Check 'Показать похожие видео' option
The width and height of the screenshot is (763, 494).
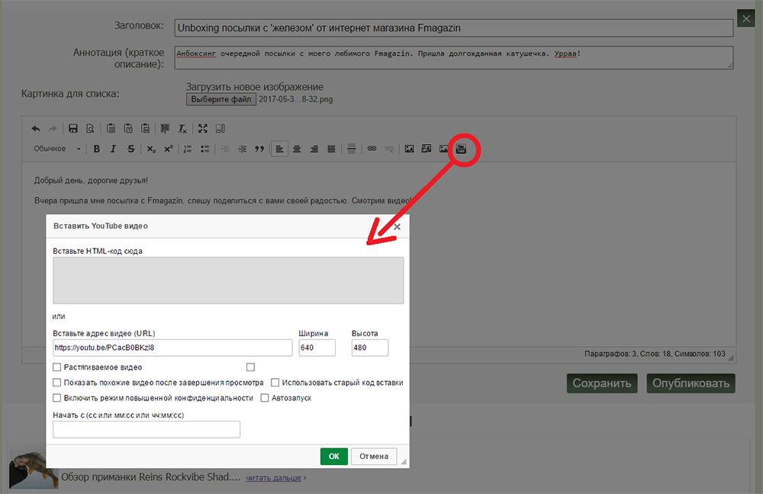point(57,383)
